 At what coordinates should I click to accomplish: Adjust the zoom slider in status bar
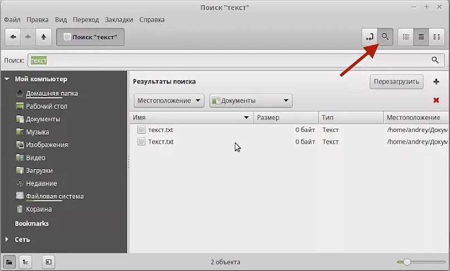(407, 262)
